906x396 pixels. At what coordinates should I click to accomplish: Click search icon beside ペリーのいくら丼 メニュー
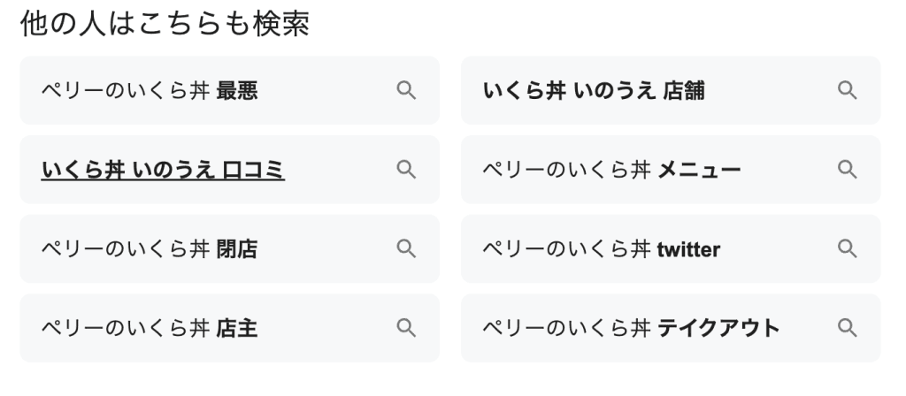click(x=847, y=170)
